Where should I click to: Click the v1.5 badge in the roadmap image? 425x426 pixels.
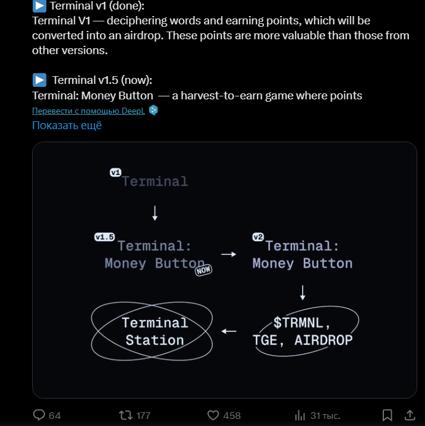click(105, 237)
